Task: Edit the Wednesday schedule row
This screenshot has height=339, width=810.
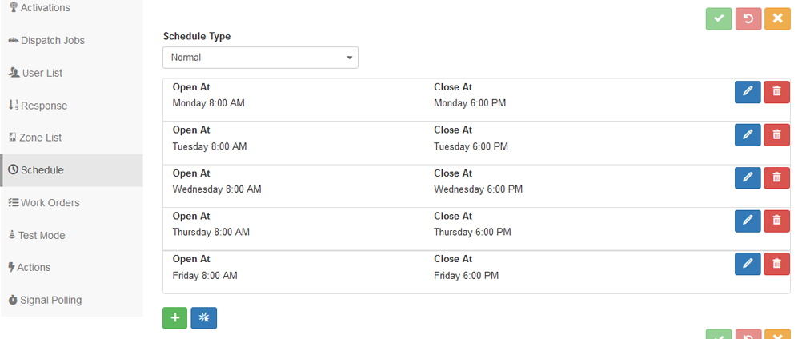Action: [748, 178]
